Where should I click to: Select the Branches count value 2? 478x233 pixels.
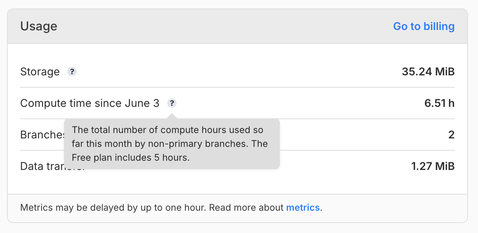pyautogui.click(x=451, y=135)
